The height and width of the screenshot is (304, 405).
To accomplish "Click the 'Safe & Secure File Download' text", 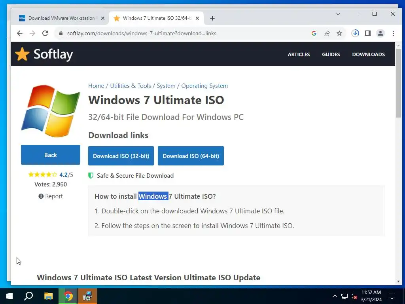I will point(135,176).
